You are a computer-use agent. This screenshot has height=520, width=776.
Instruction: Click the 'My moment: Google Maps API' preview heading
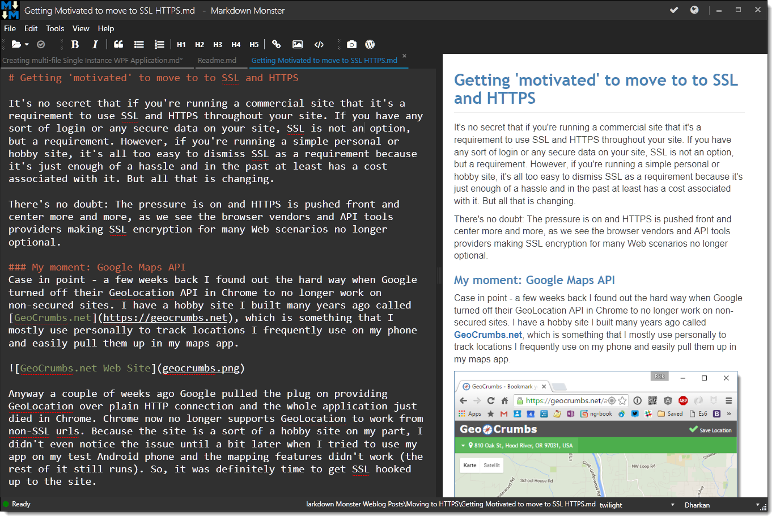click(535, 280)
